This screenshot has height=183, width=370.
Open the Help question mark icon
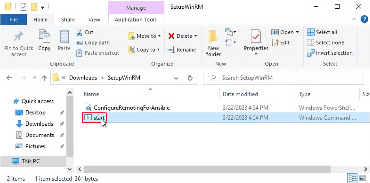click(364, 20)
